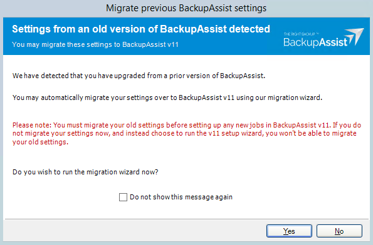373x245 pixels.
Task: Click the red text line 'your old settings.'
Action: [41, 142]
